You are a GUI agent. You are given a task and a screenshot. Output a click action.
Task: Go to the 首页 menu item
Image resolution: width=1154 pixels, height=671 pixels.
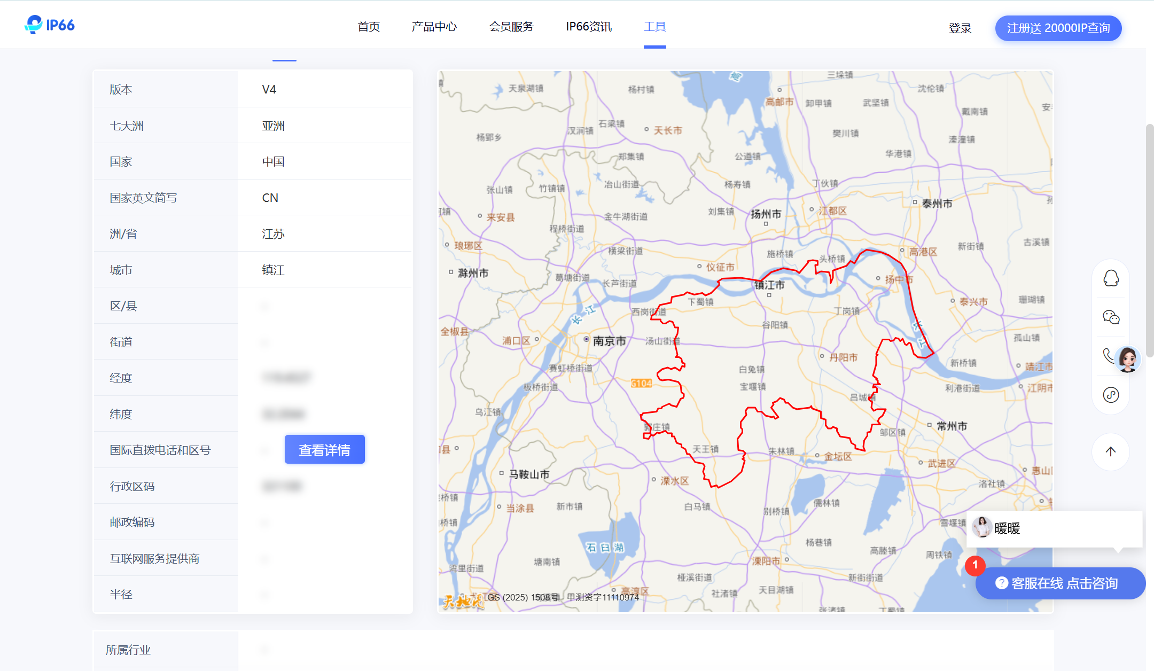pos(369,27)
